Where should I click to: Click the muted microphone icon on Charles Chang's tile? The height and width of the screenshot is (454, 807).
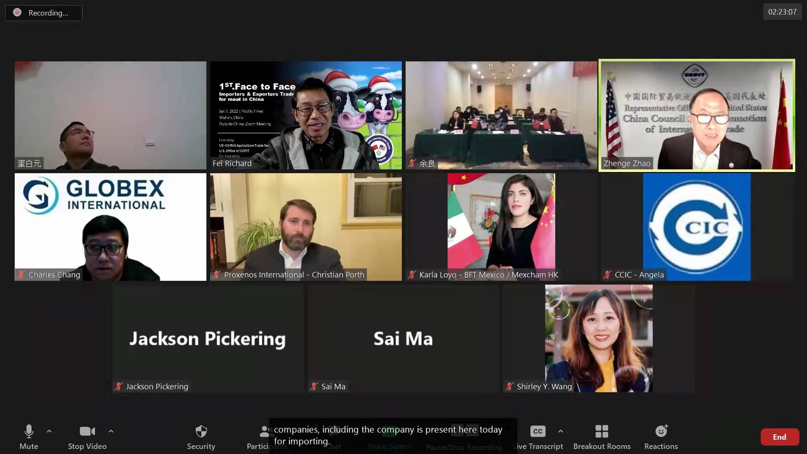[21, 275]
